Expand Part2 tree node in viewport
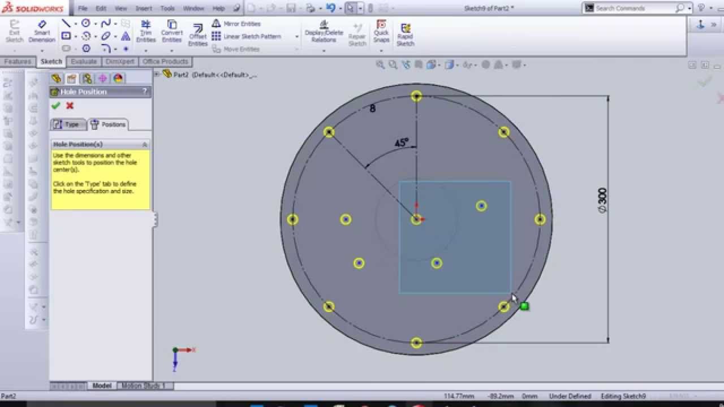The height and width of the screenshot is (407, 724). pos(157,74)
